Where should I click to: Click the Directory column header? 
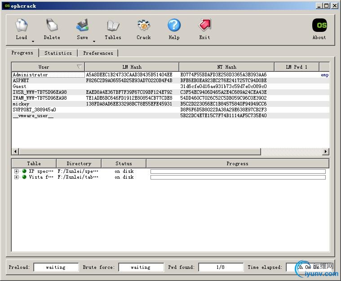79,163
